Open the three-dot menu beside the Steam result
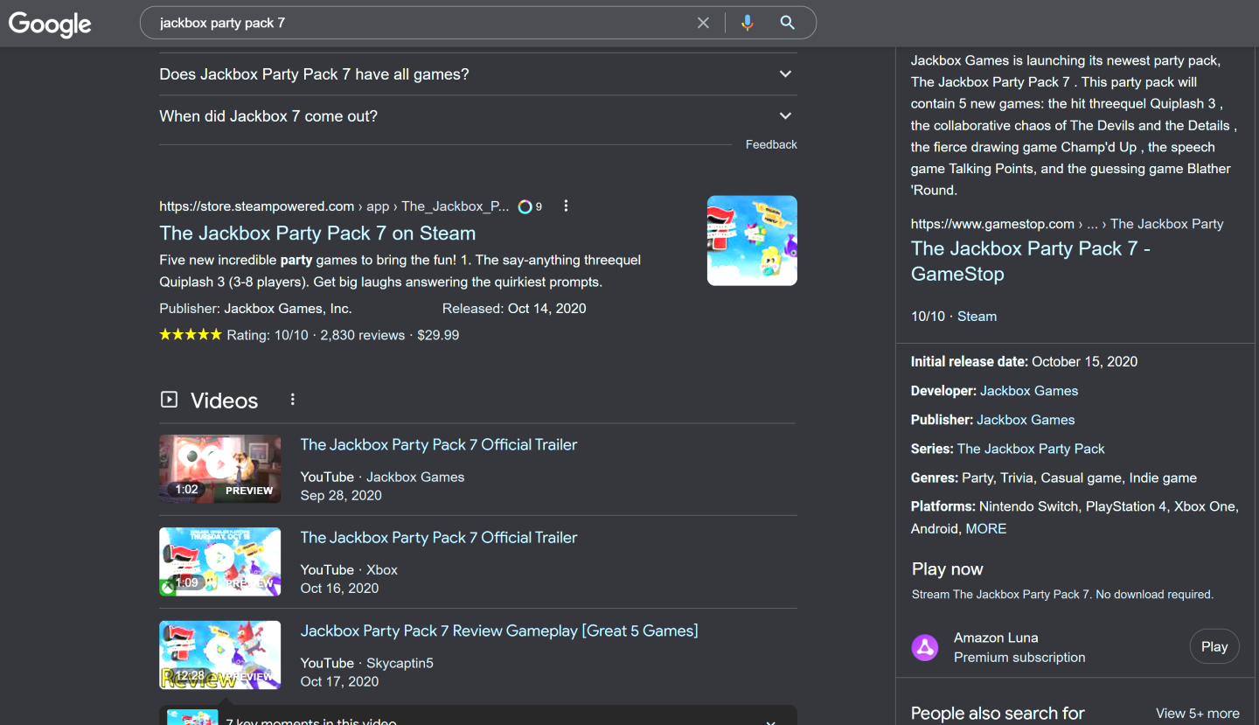Image resolution: width=1259 pixels, height=725 pixels. click(x=566, y=206)
